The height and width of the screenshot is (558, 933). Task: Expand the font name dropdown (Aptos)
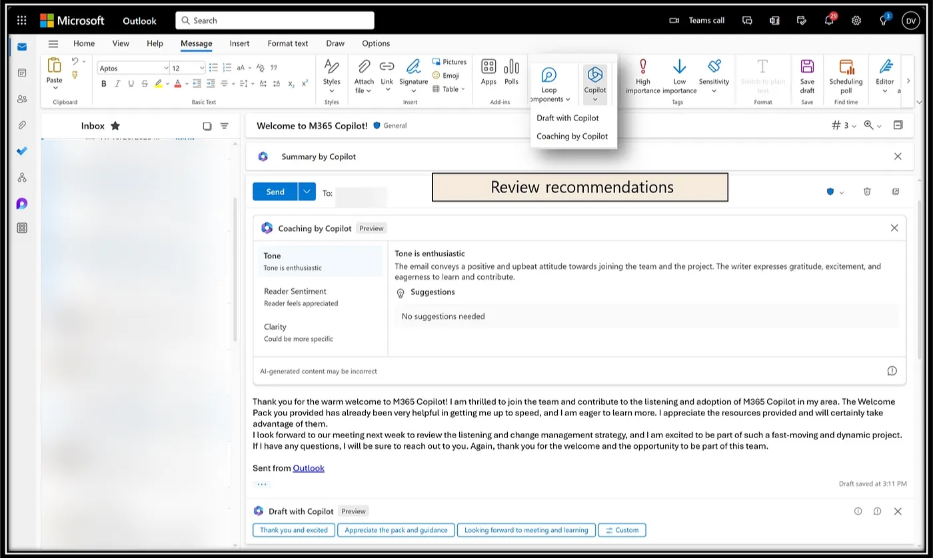pos(166,68)
